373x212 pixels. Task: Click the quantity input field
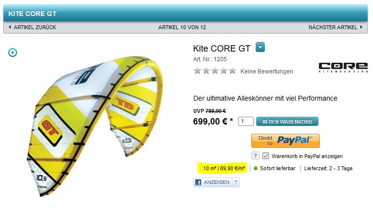pyautogui.click(x=246, y=121)
